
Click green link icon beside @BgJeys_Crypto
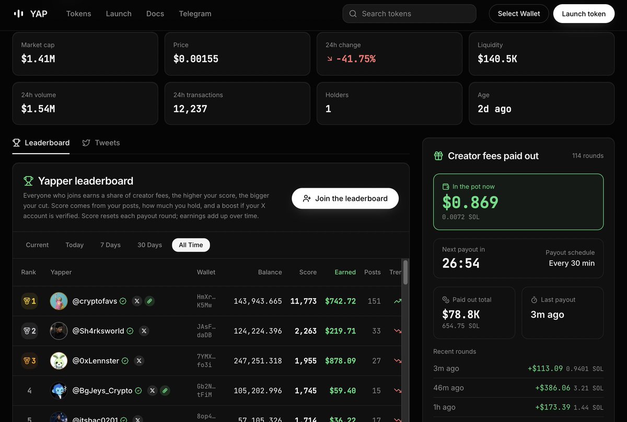click(165, 391)
